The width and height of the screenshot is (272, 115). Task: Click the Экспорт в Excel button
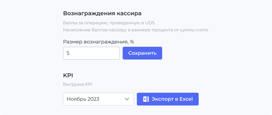pos(168,99)
